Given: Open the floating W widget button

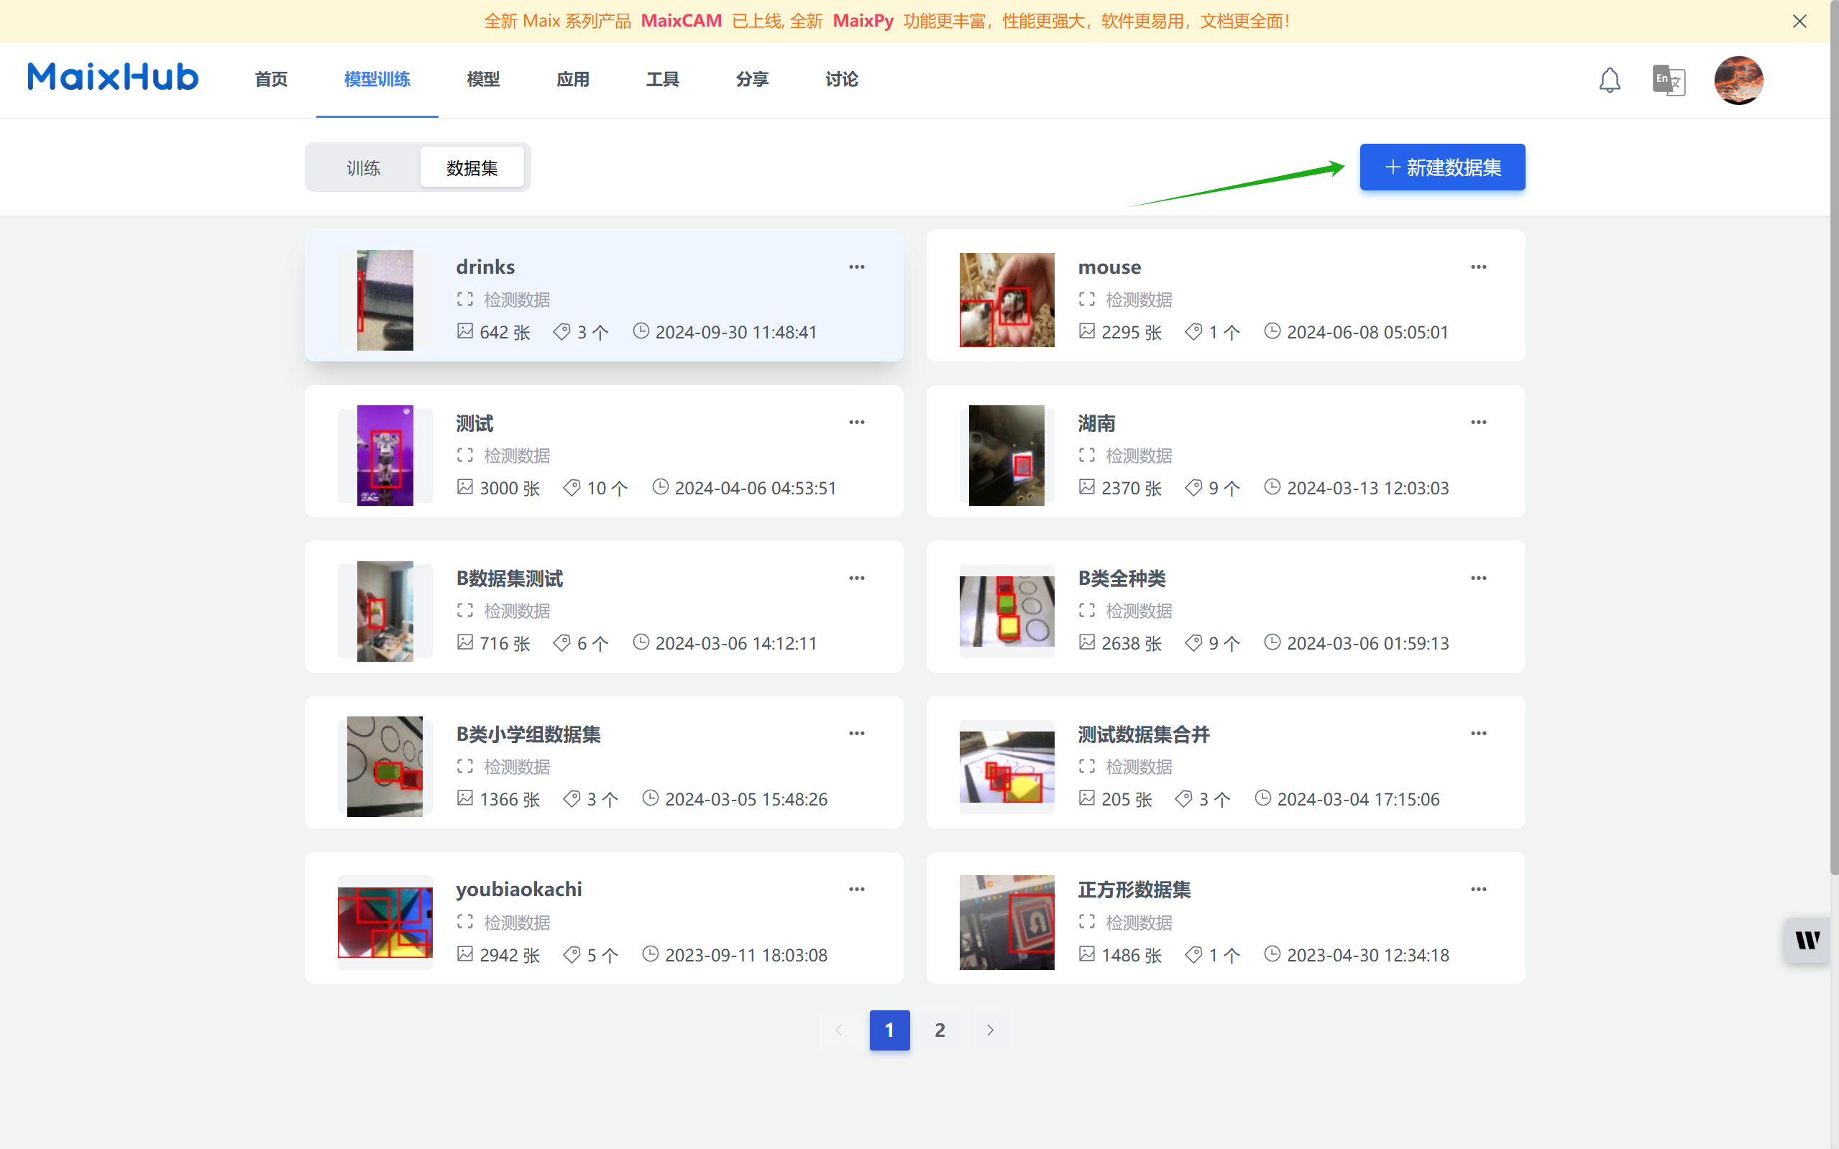Looking at the screenshot, I should (1807, 940).
